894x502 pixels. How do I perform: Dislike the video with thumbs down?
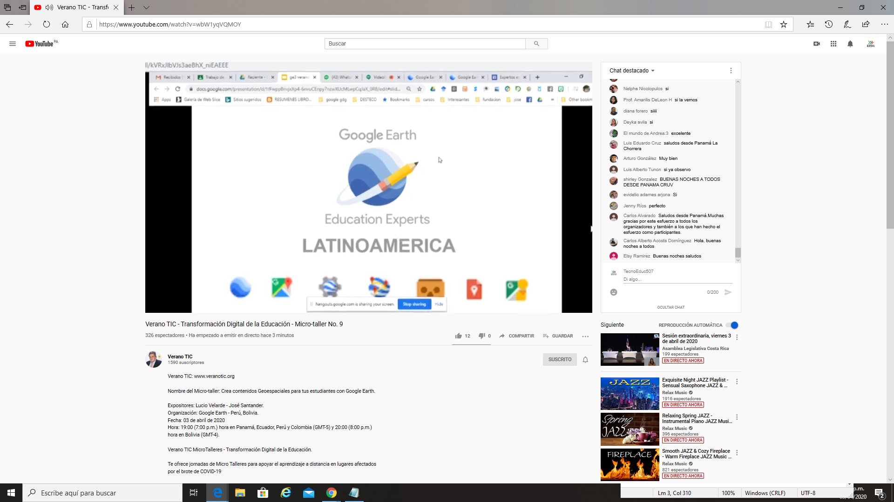482,336
